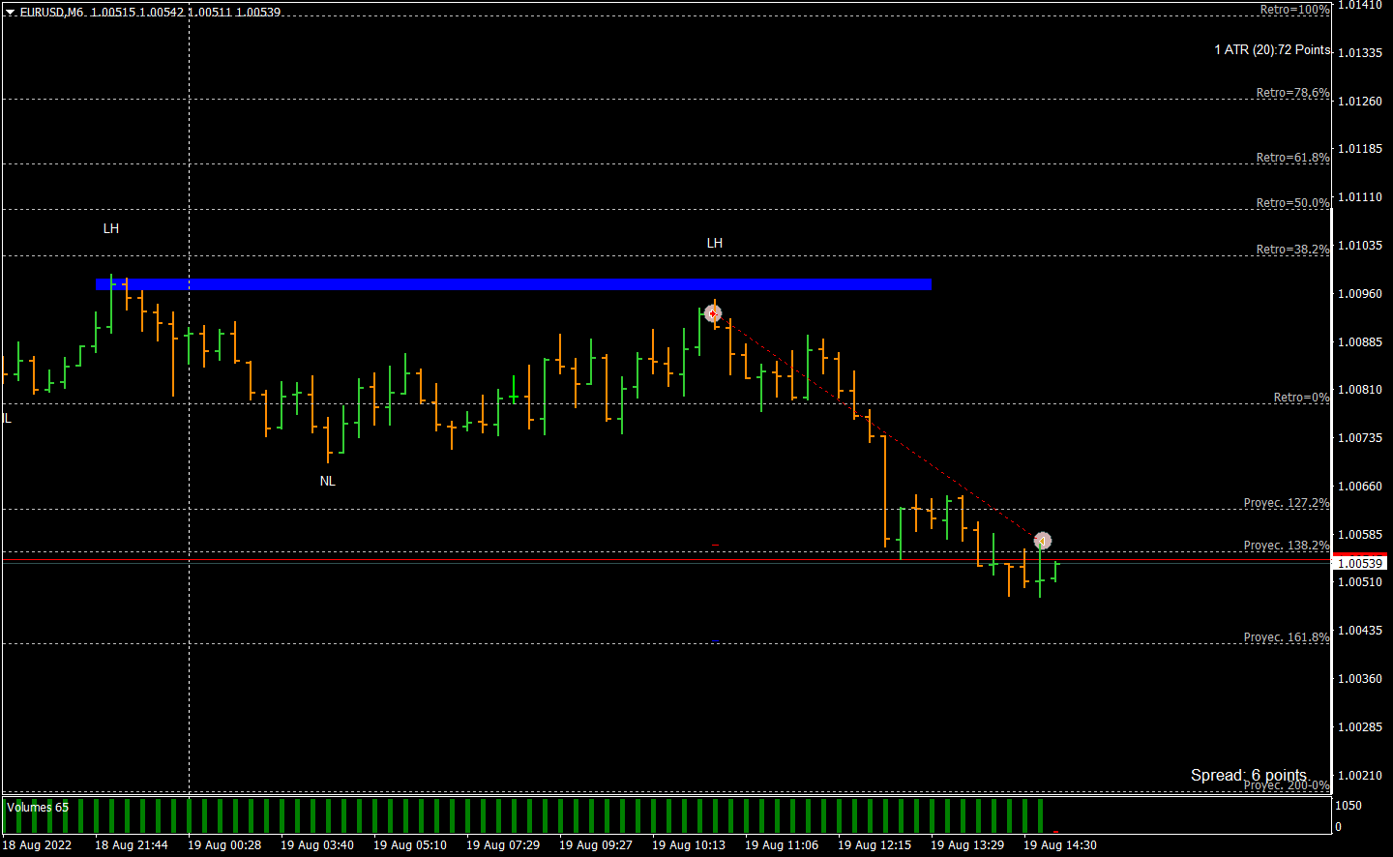Click the 1.01035 price axis label

point(1360,246)
